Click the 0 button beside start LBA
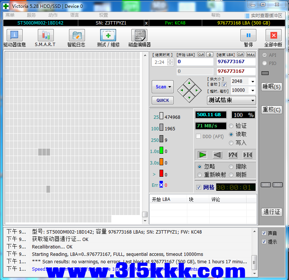 (x=210, y=55)
